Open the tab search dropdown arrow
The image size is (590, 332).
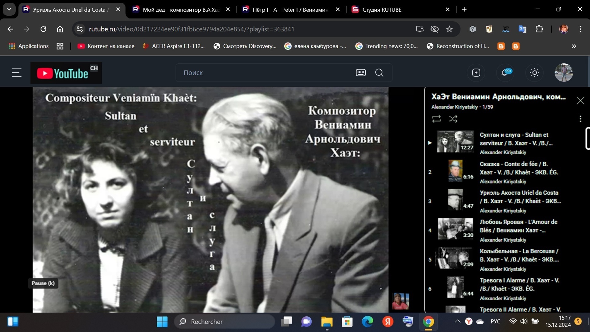click(x=9, y=10)
